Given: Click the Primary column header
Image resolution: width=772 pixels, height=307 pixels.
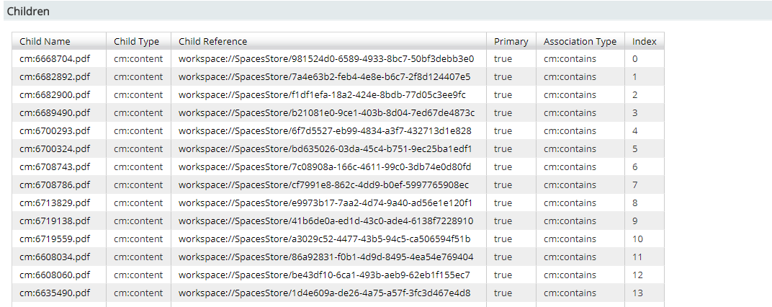Looking at the screenshot, I should (511, 41).
